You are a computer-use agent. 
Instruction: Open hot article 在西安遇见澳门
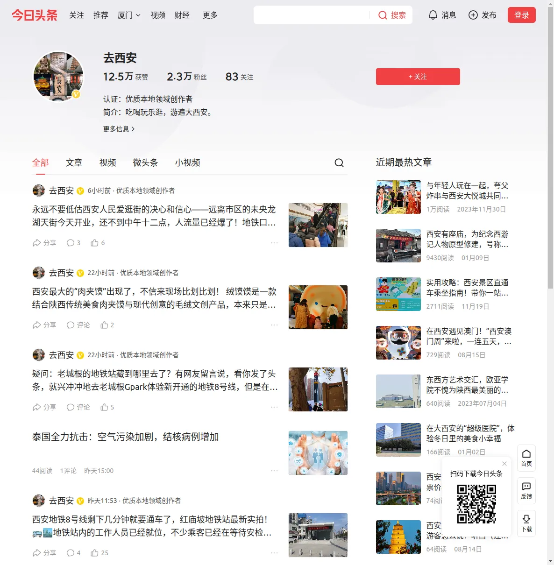[469, 336]
